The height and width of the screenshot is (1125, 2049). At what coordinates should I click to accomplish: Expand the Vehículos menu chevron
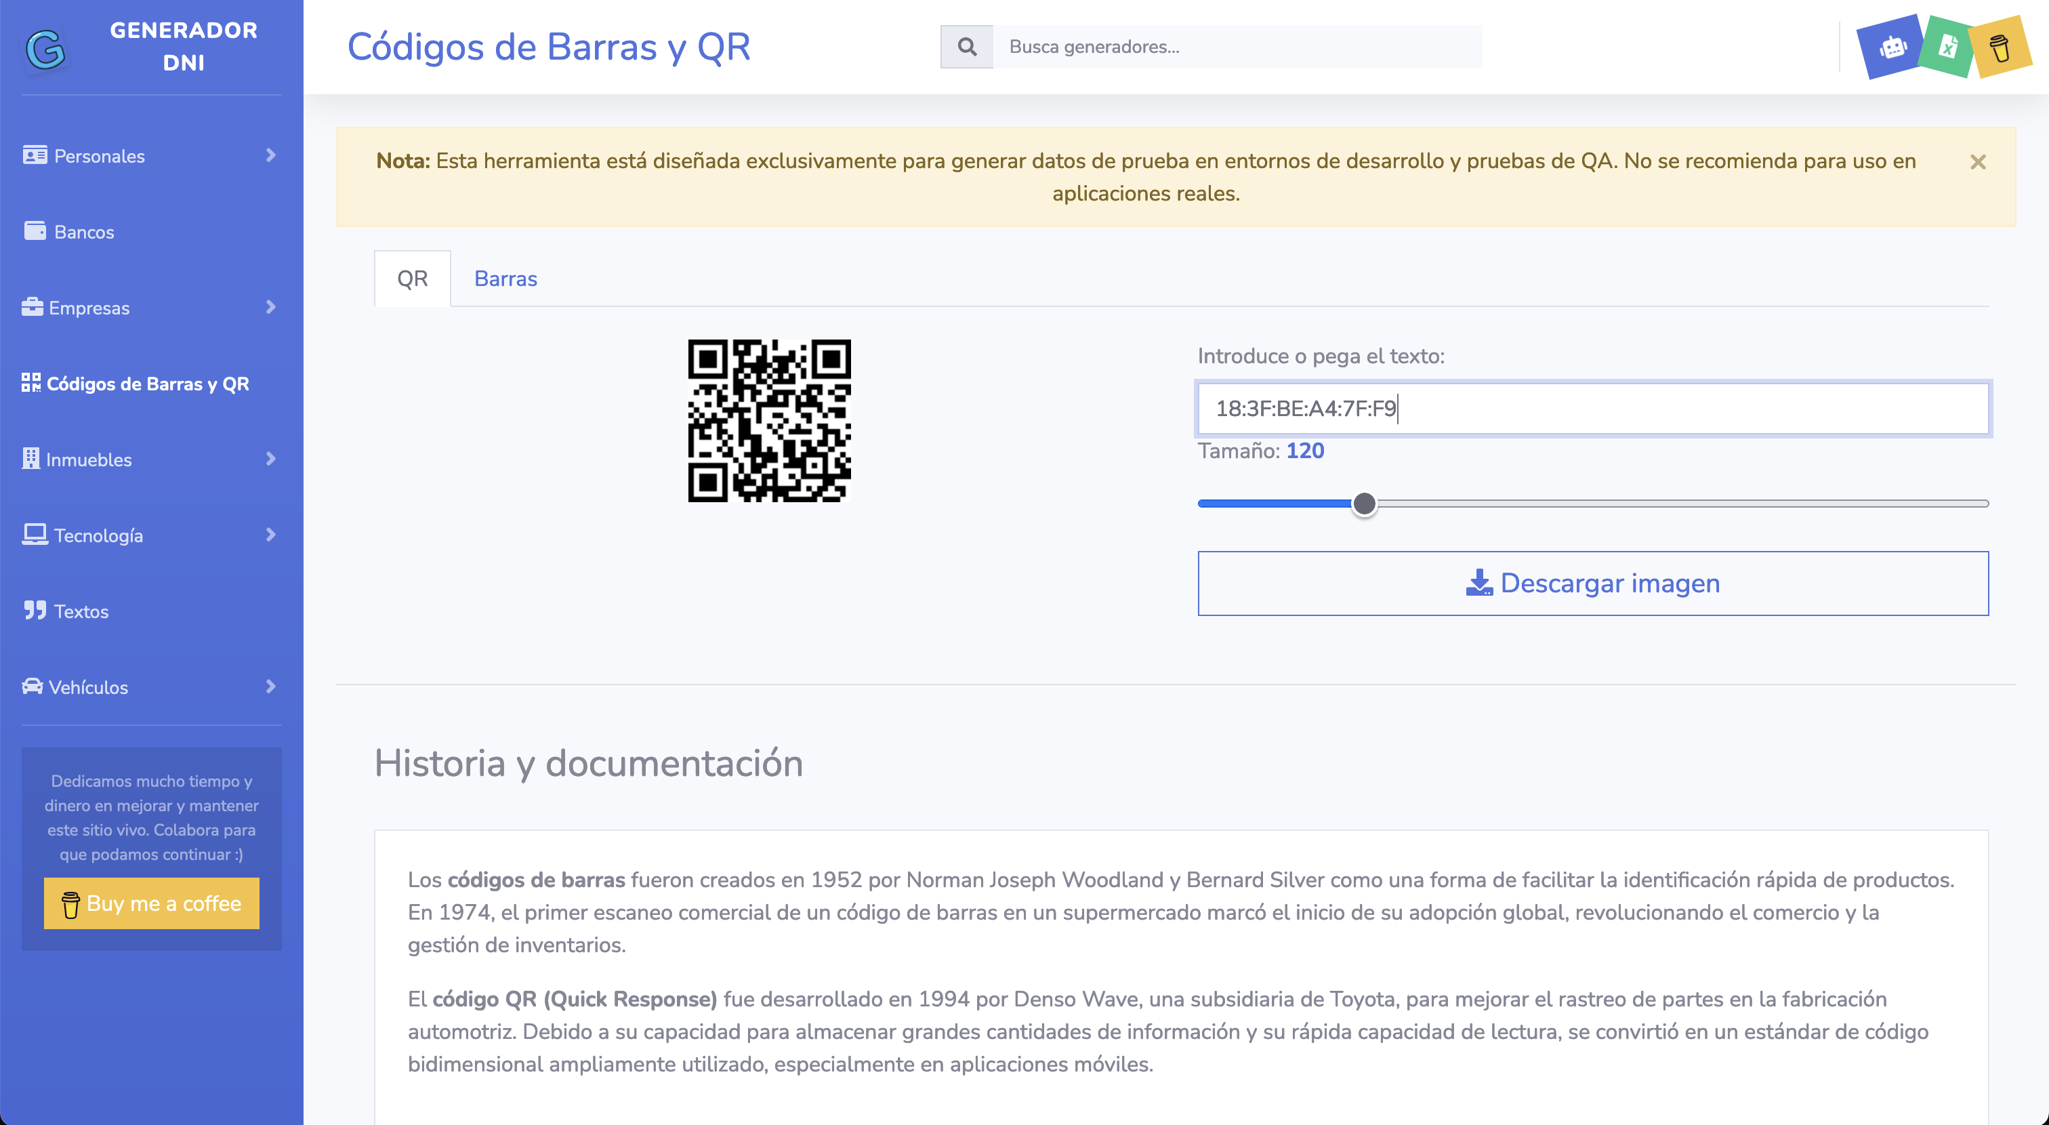point(270,687)
